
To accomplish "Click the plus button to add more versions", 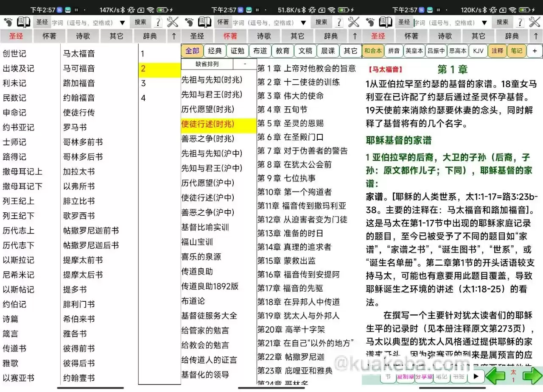I will (535, 51).
